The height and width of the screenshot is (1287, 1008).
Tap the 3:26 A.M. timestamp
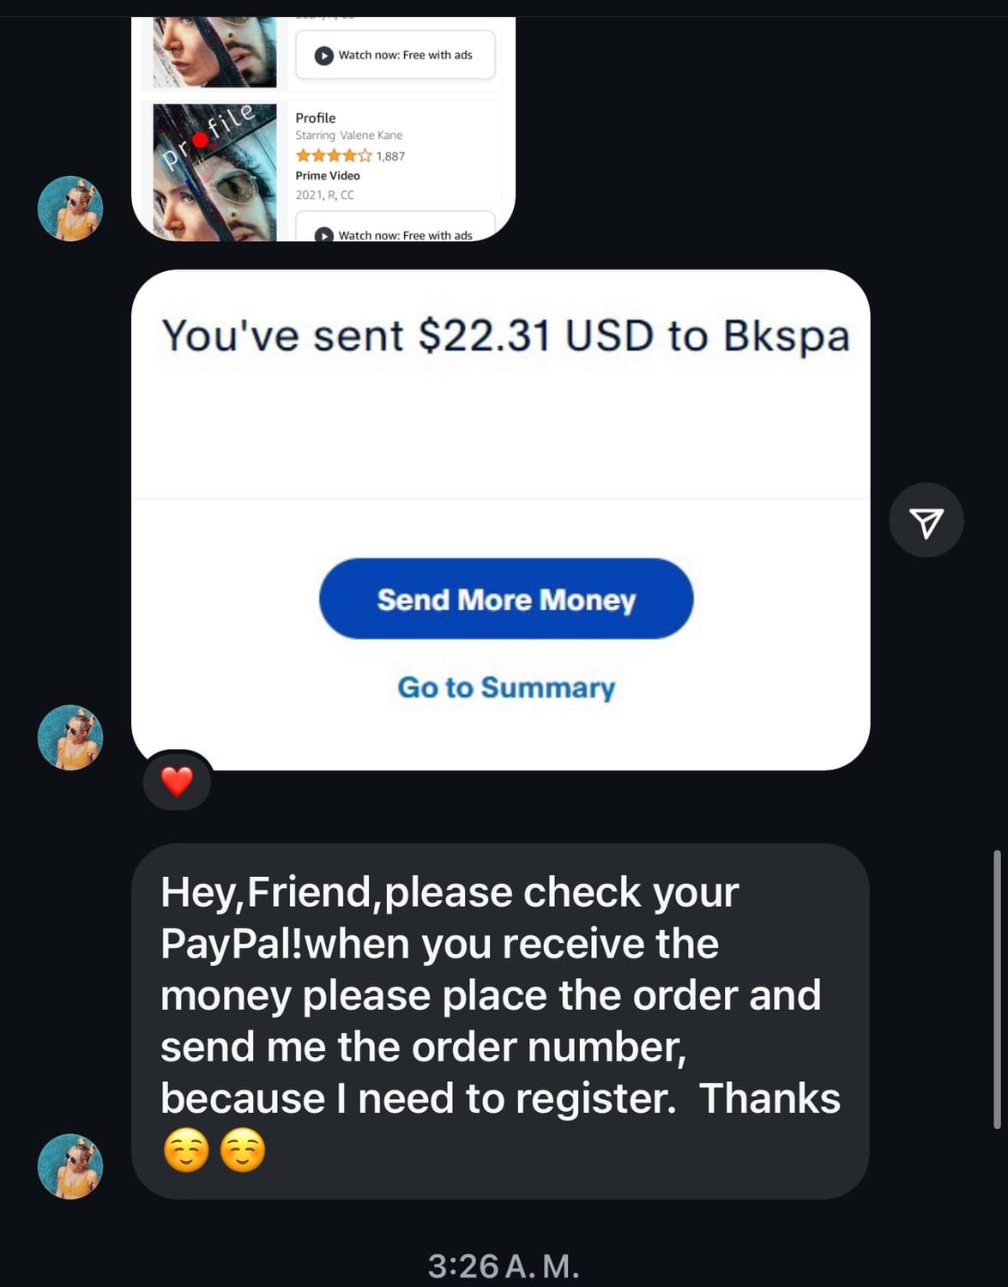tap(504, 1266)
